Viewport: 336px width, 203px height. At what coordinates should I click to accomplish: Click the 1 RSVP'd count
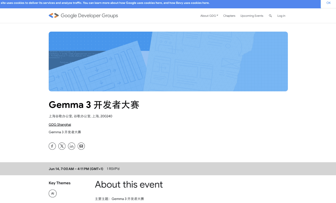pyautogui.click(x=113, y=169)
